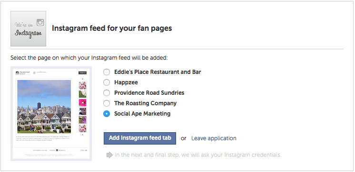Screen dimensions: 355x172
Task: Click the Instagram feed for your fan pages heading
Action: 112,28
